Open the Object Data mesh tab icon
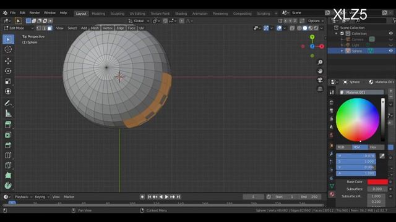Screen dimensions: 396x222 (332, 186)
